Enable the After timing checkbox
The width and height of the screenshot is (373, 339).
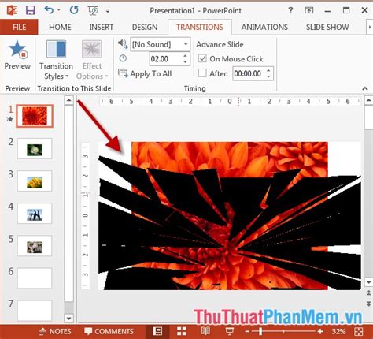(202, 73)
